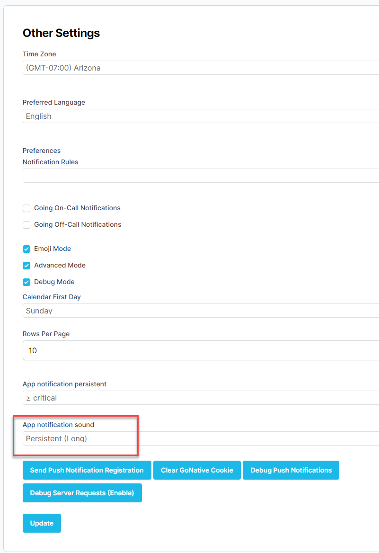Click Debug Push Notifications button
379x553 pixels.
tap(291, 470)
